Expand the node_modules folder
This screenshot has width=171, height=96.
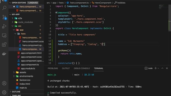pyautogui.click(x=13, y=22)
